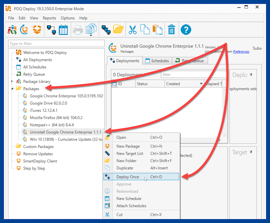Image resolution: width=270 pixels, height=223 pixels.
Task: Click the Package Library update toolbar icon
Action: tap(24, 29)
